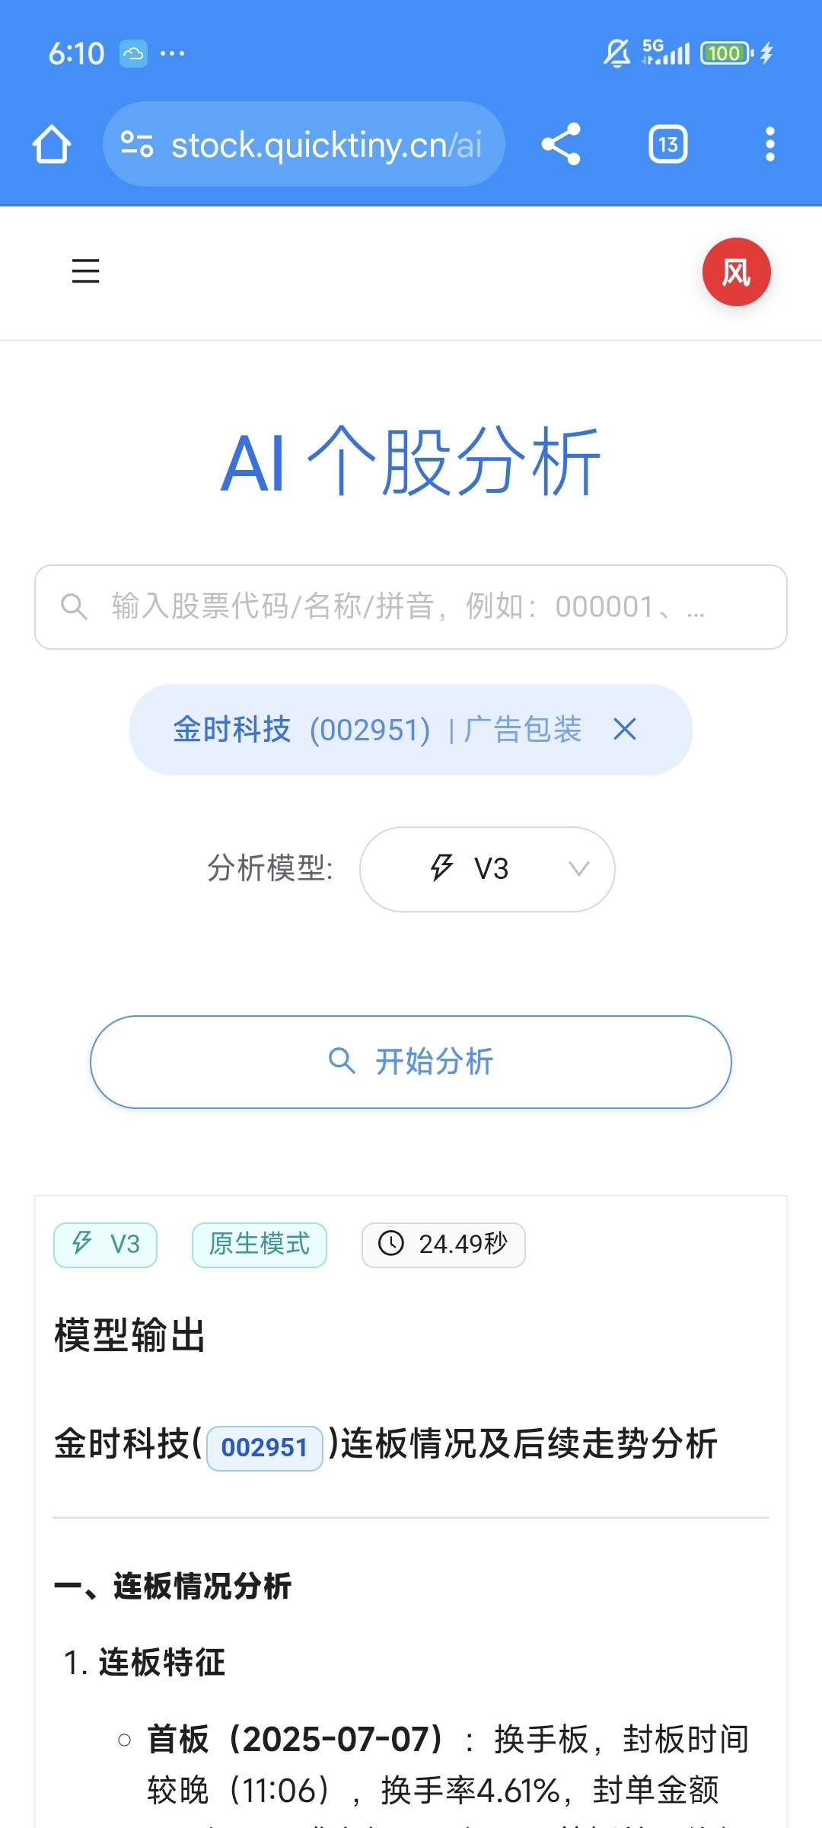822x1828 pixels.
Task: Tap the share icon in browser toolbar
Action: 561,144
